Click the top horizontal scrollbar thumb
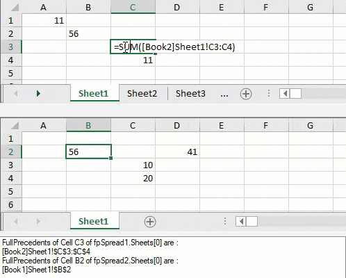The width and height of the screenshot is (346, 278). [x=296, y=94]
